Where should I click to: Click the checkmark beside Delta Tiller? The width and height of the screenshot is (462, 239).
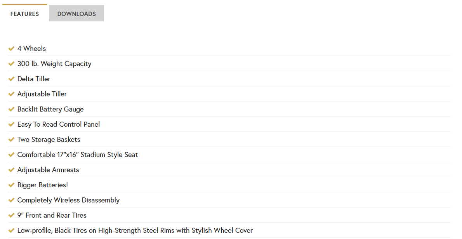[11, 79]
